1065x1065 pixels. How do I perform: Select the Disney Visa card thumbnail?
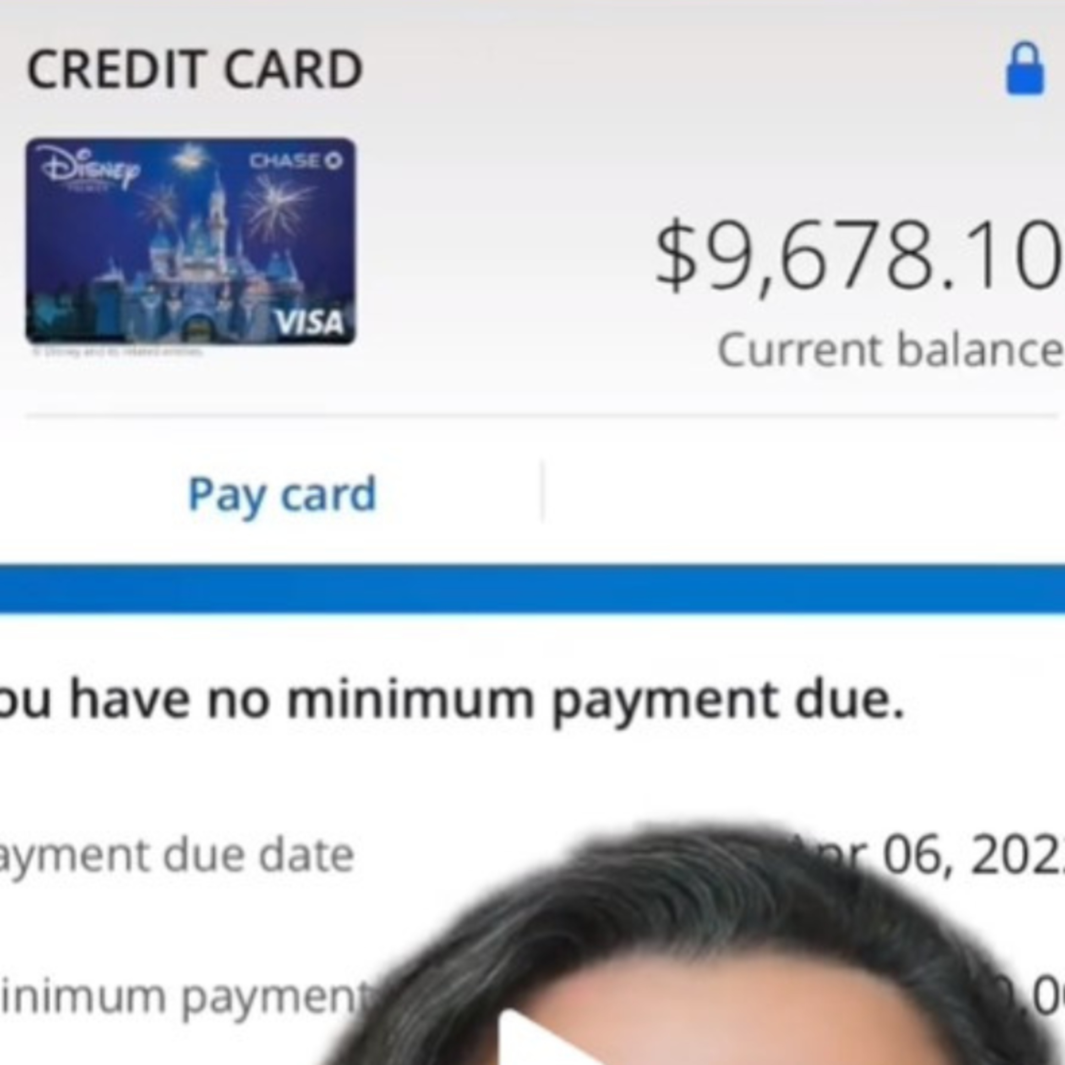pyautogui.click(x=191, y=241)
